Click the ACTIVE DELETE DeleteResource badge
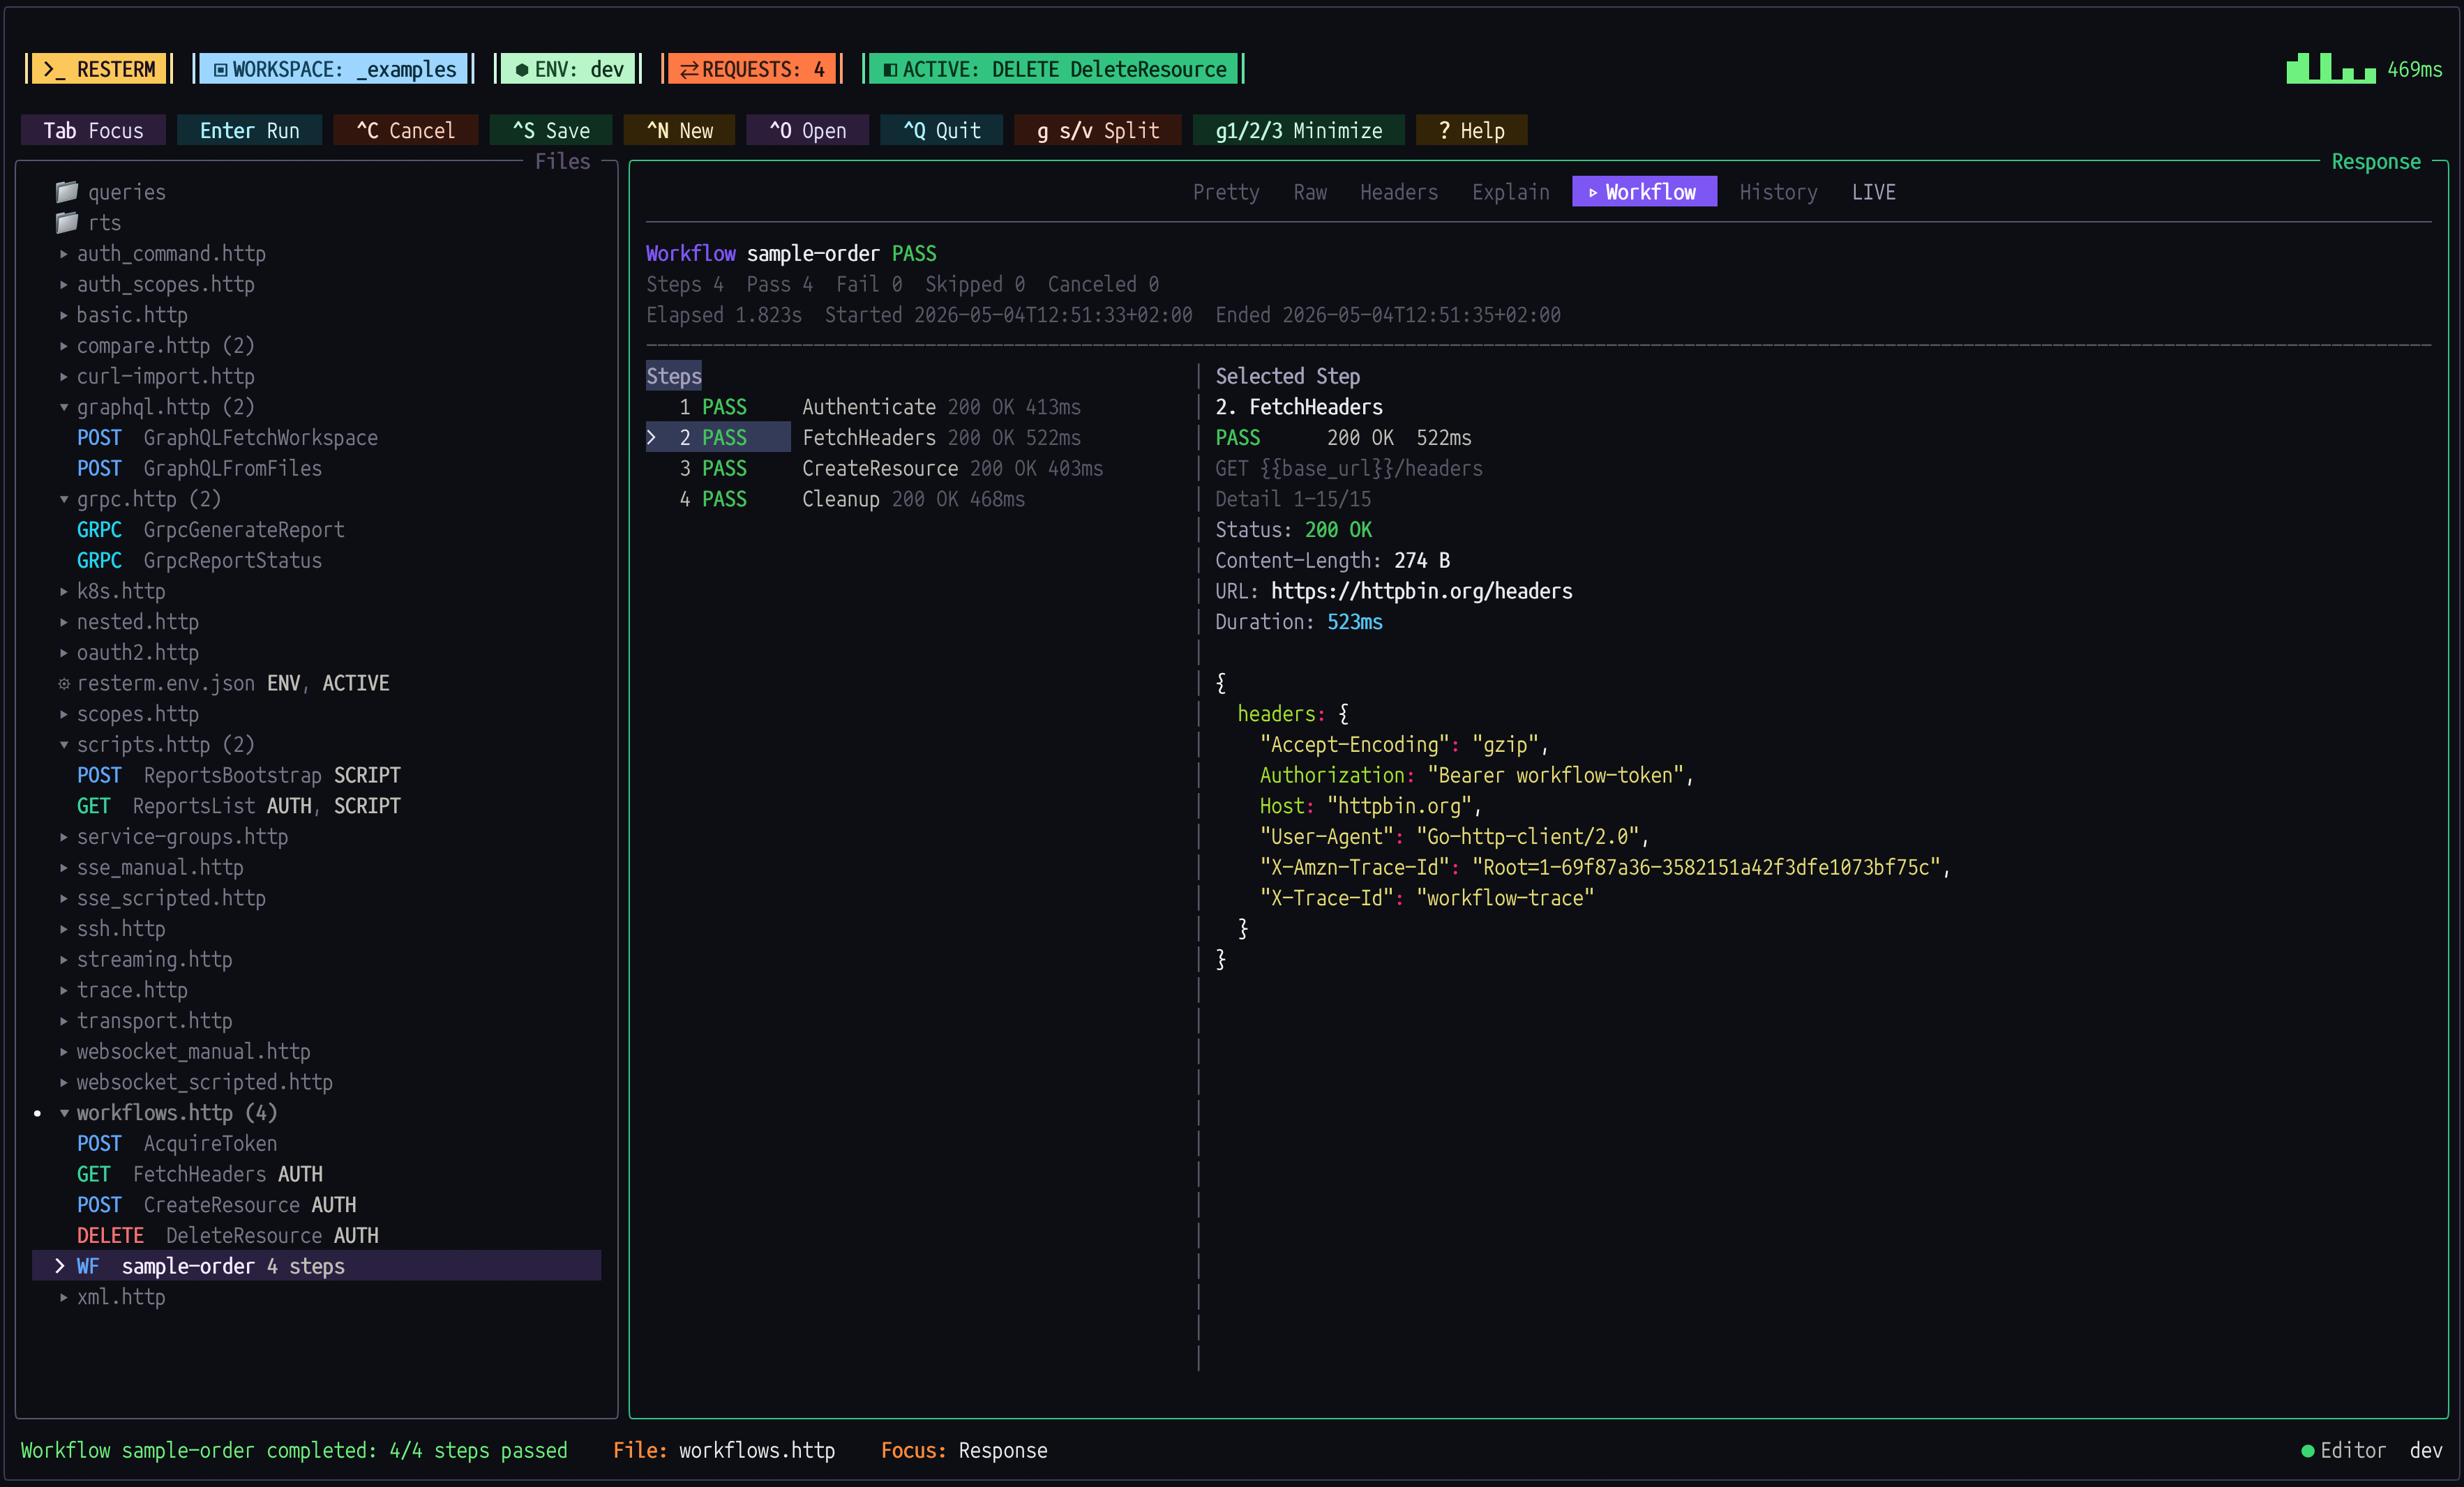Screen dimensions: 2464x1487 tap(1054, 69)
